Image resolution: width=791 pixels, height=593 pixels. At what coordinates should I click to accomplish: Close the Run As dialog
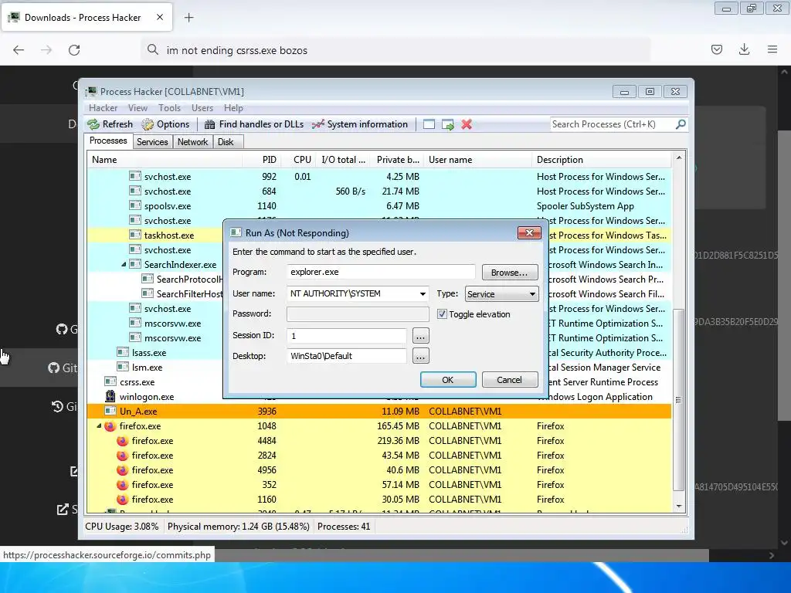[529, 232]
